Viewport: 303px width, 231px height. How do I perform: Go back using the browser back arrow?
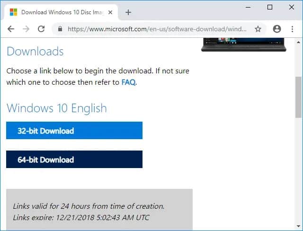pos(11,29)
